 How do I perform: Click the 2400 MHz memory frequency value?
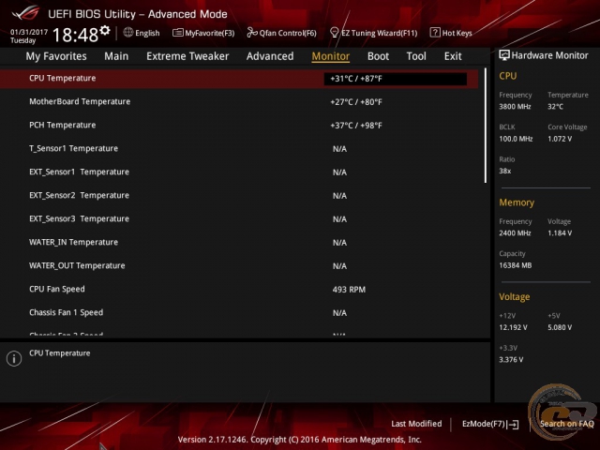pyautogui.click(x=515, y=233)
